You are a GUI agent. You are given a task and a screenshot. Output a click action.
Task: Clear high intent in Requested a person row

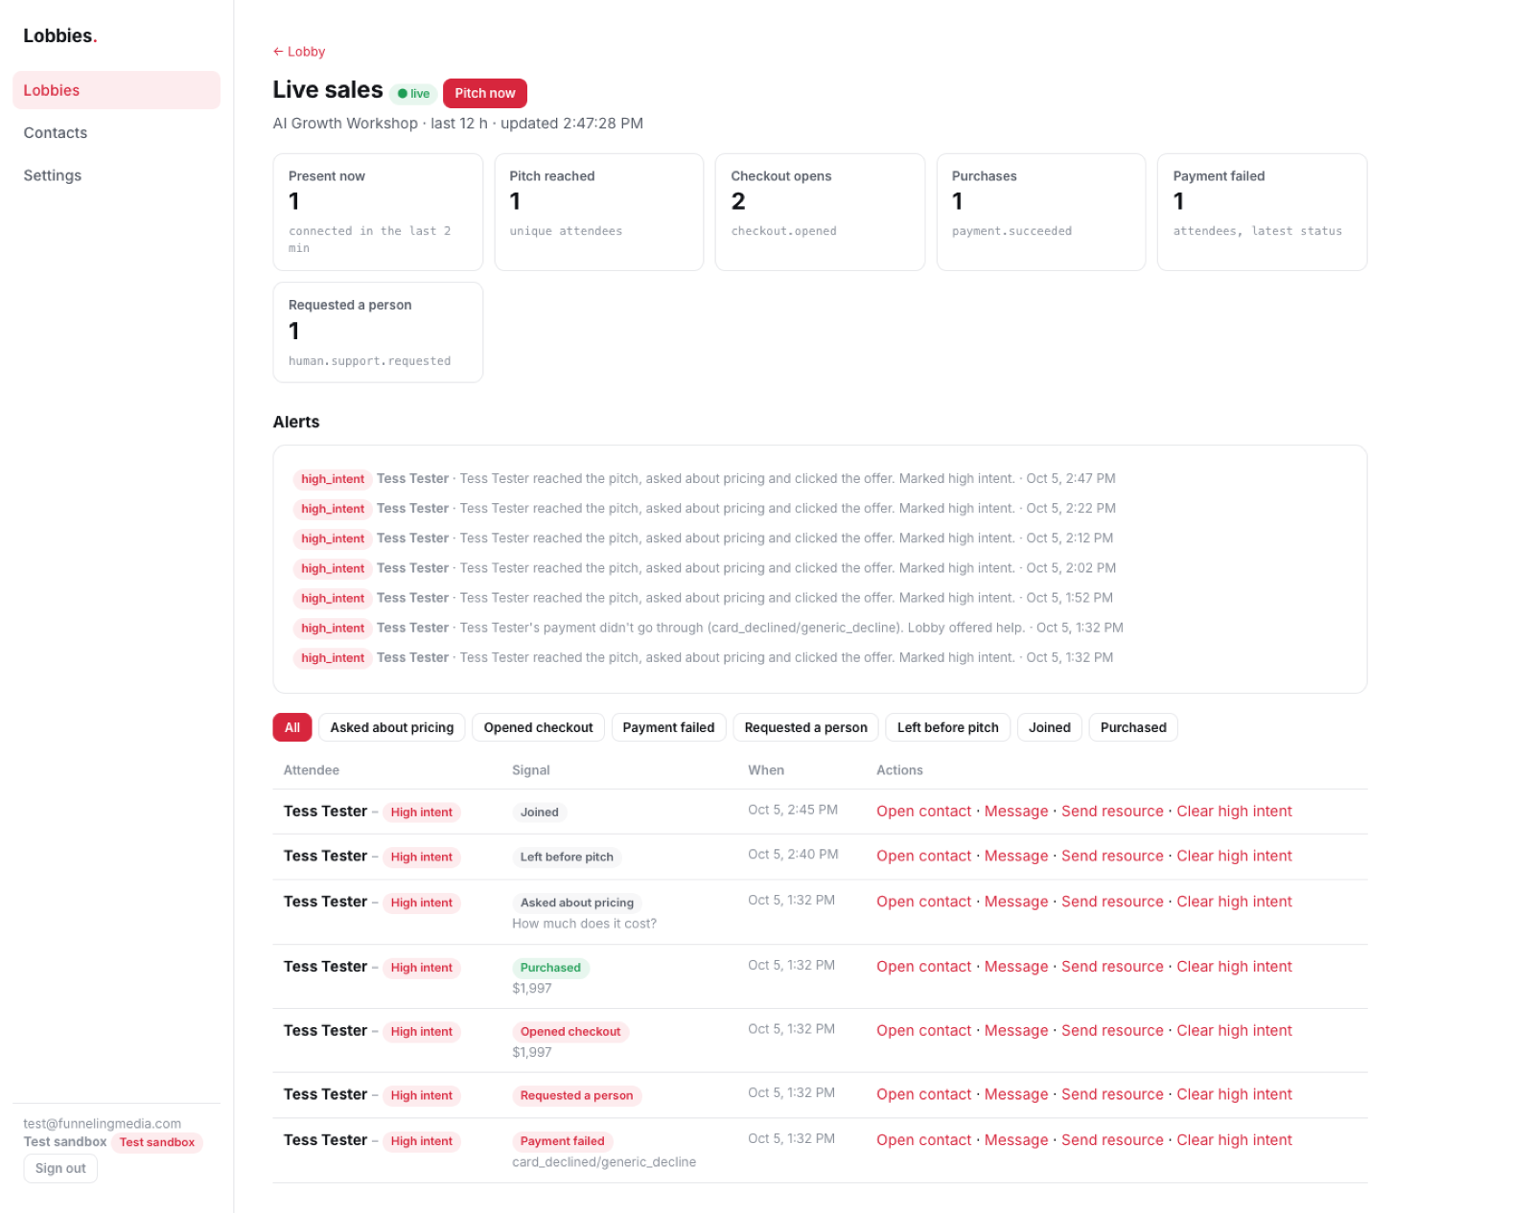point(1234,1094)
